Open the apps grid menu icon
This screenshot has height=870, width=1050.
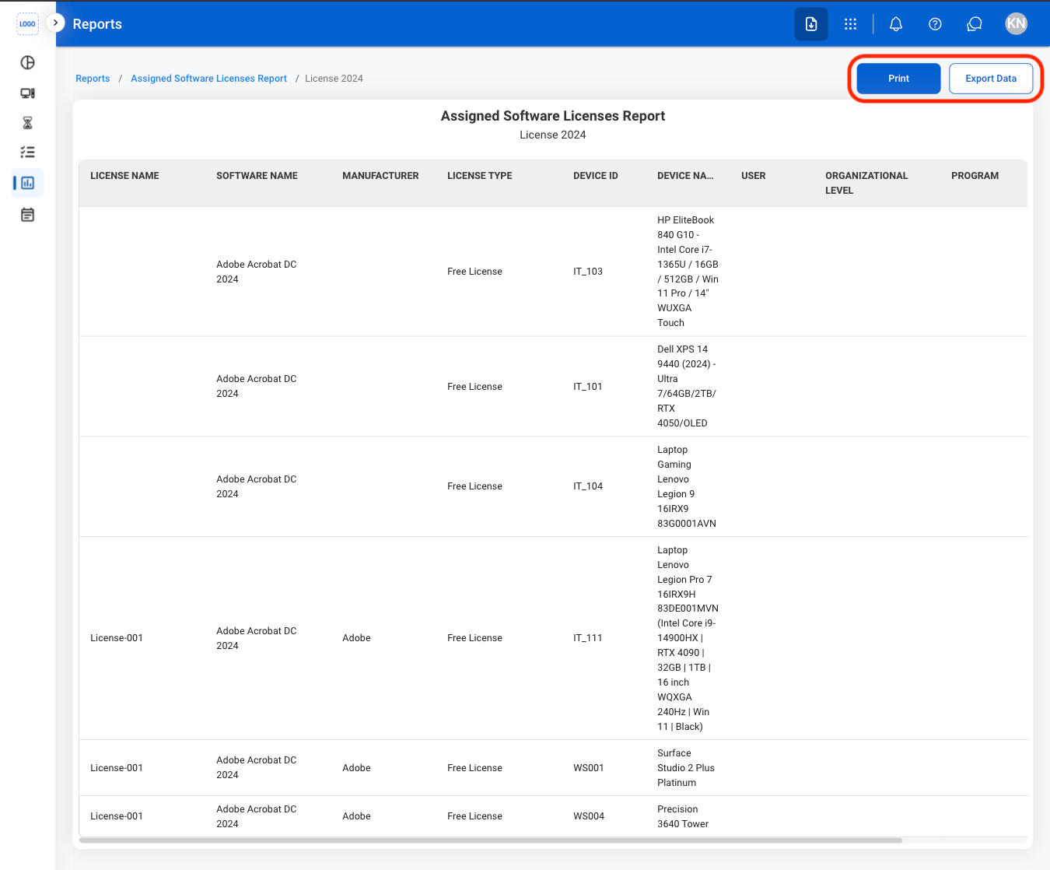[x=850, y=24]
